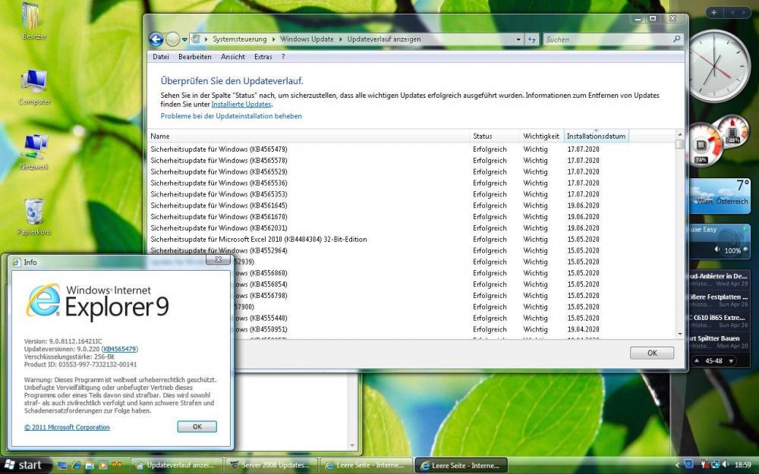Click the KB4565479 link in Info dialog
This screenshot has width=759, height=474.
click(120, 349)
